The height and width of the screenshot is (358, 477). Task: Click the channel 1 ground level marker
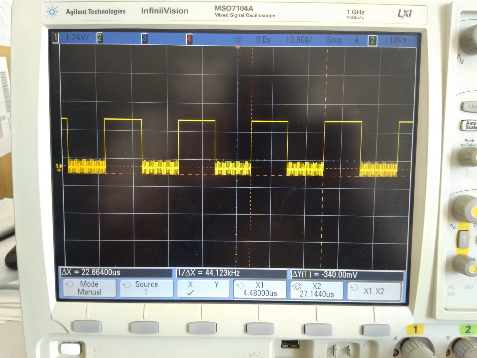[59, 167]
